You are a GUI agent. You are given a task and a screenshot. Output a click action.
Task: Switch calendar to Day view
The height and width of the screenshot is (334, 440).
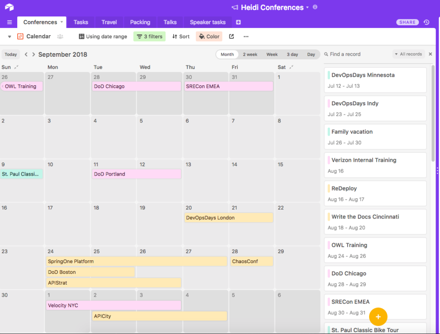click(x=311, y=55)
